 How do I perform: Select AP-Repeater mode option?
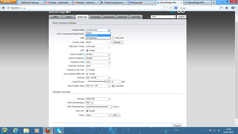(98, 38)
